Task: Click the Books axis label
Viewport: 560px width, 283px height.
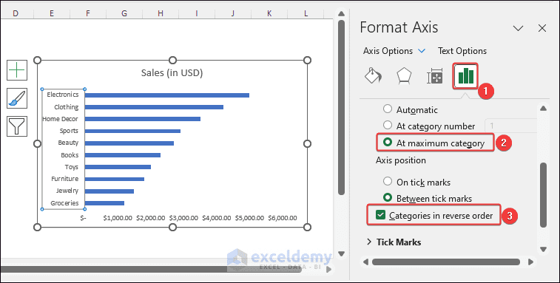Action: (x=70, y=155)
